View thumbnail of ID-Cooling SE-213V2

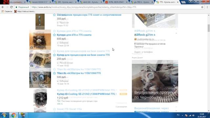(x=40, y=98)
